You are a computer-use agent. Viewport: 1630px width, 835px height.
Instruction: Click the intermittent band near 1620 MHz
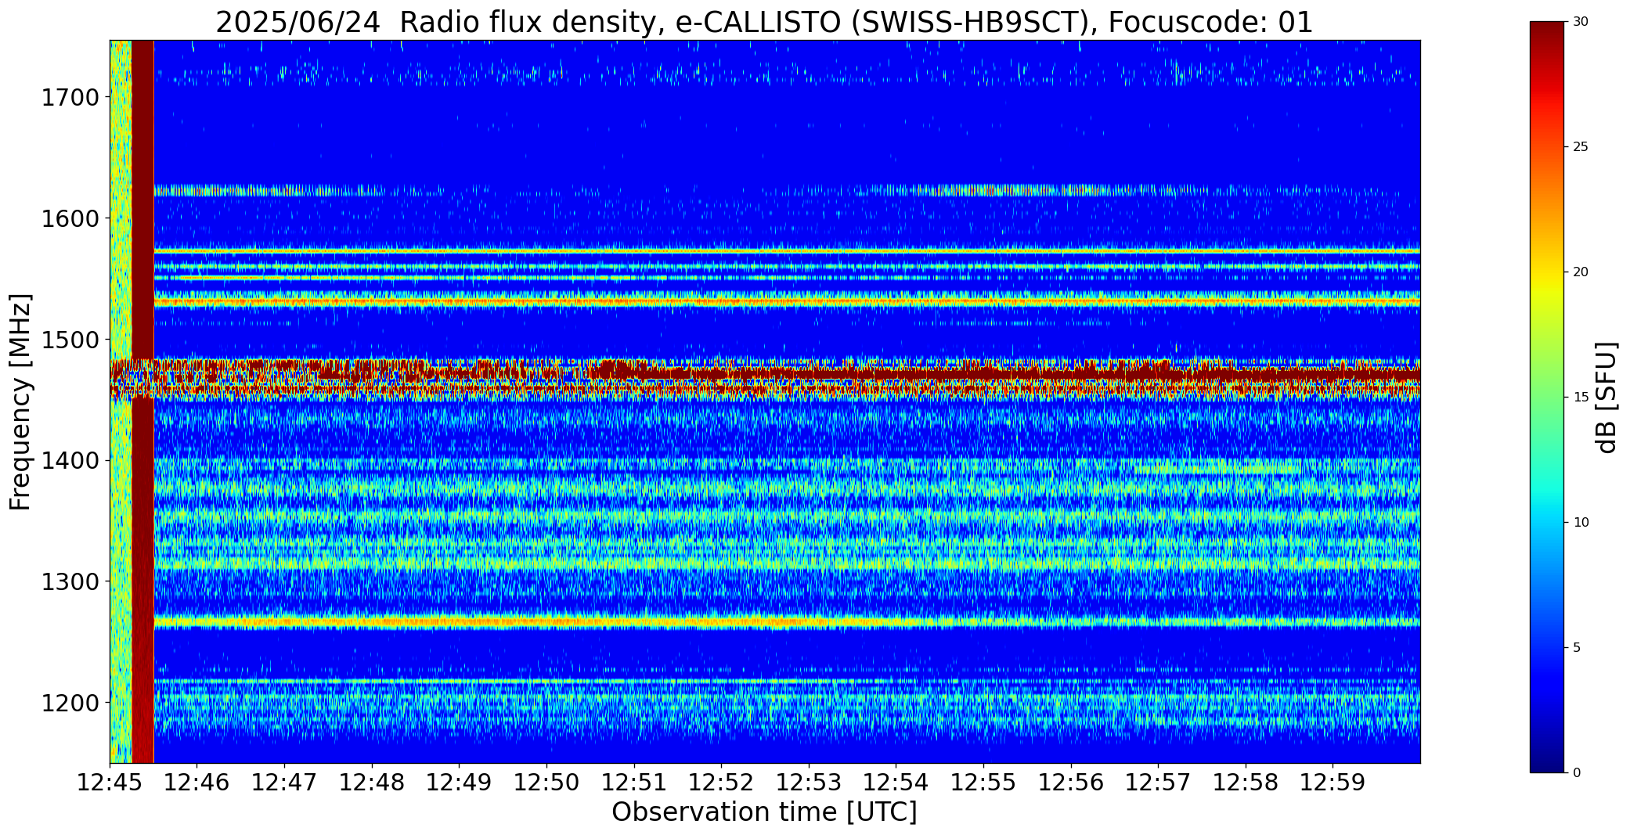(787, 190)
